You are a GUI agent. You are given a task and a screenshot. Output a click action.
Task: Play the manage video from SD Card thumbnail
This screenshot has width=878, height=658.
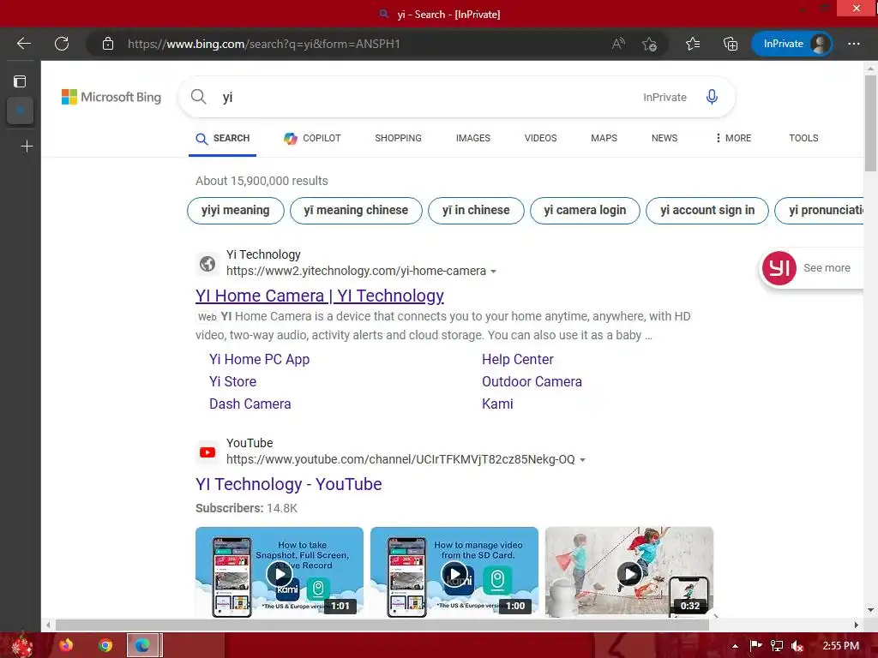[x=454, y=572]
